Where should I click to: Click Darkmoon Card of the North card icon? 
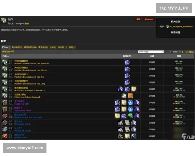point(5,116)
